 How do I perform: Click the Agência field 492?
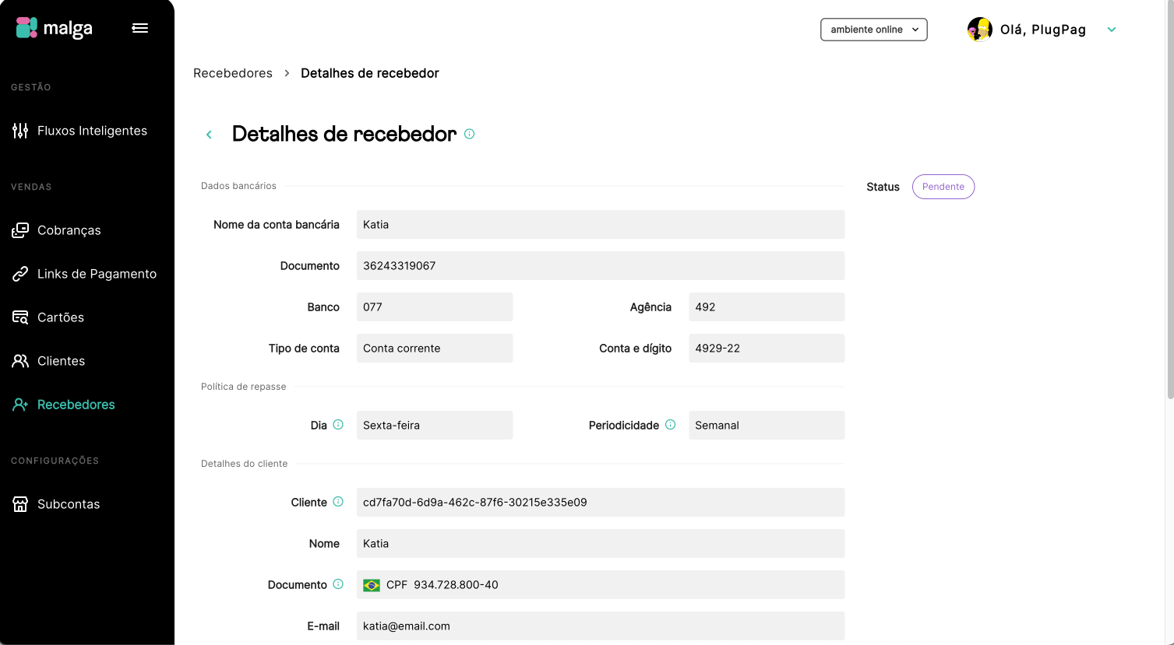767,307
